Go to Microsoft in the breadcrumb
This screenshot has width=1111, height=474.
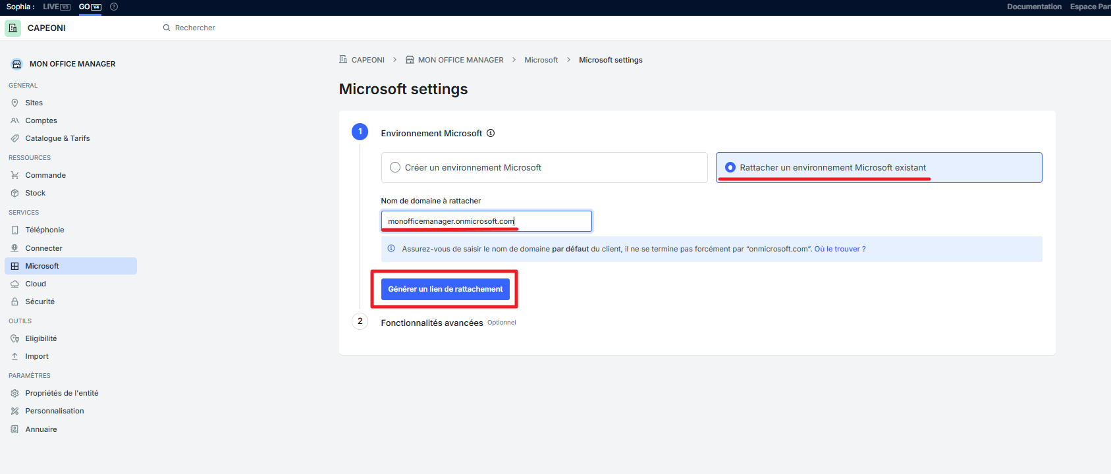point(541,60)
